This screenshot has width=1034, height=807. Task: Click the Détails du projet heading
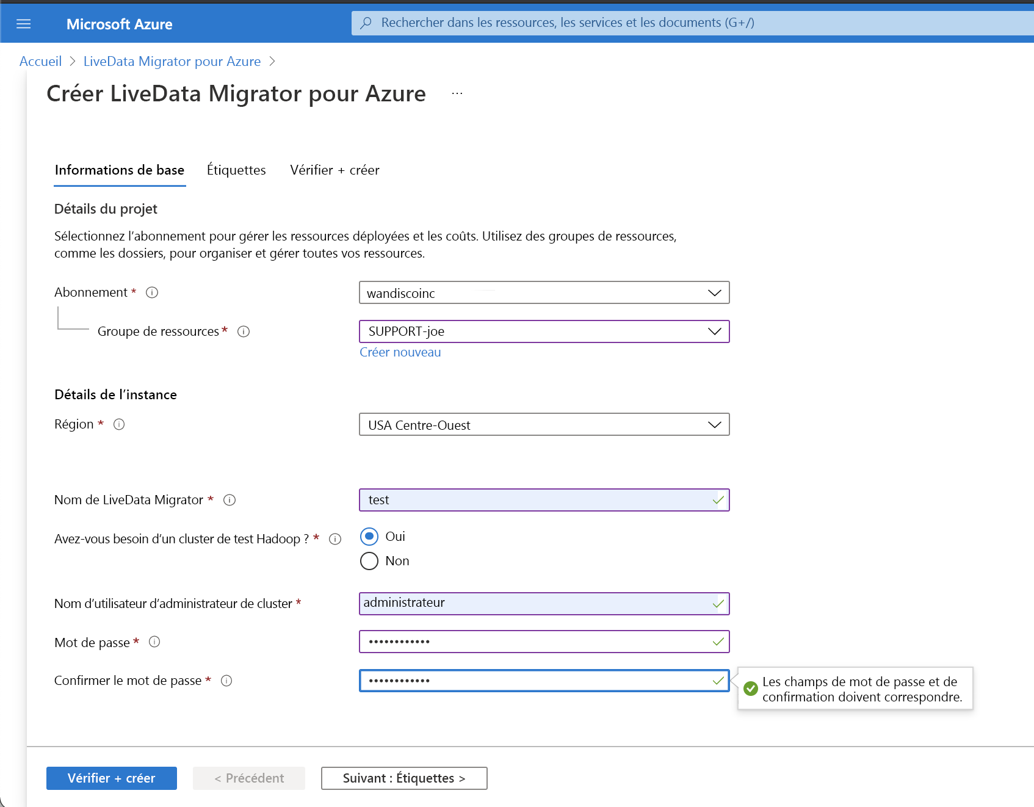[x=106, y=209]
